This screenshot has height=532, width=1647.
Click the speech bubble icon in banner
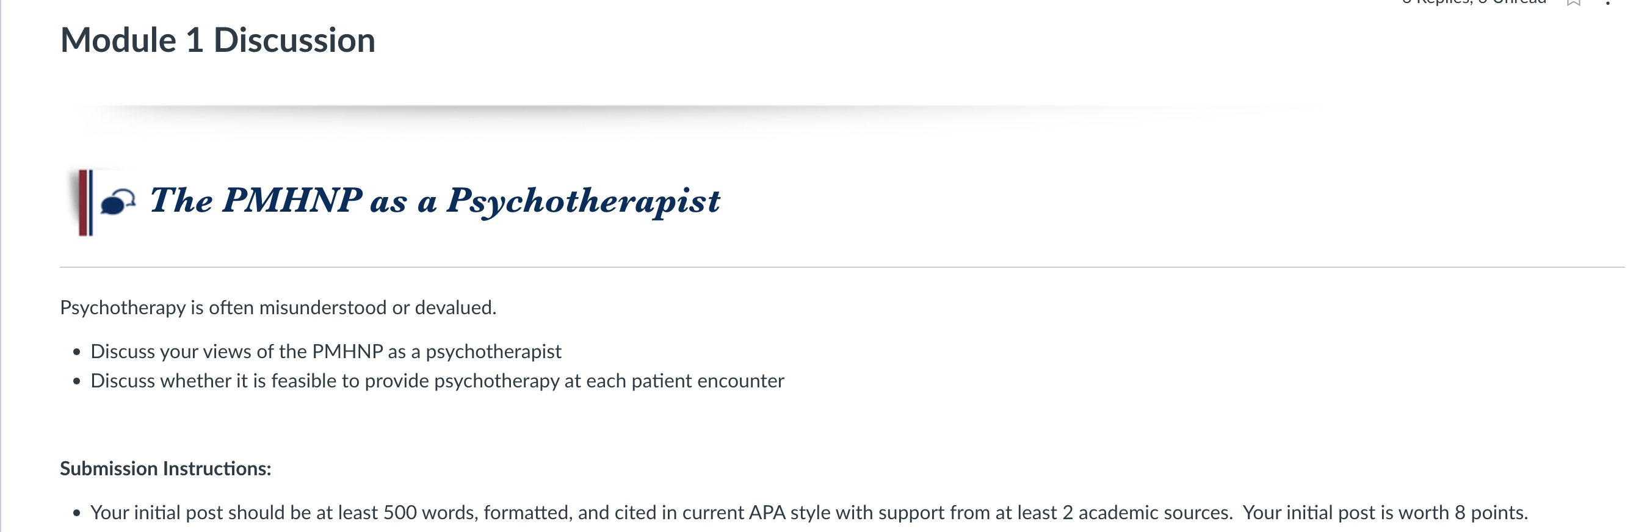(x=118, y=202)
